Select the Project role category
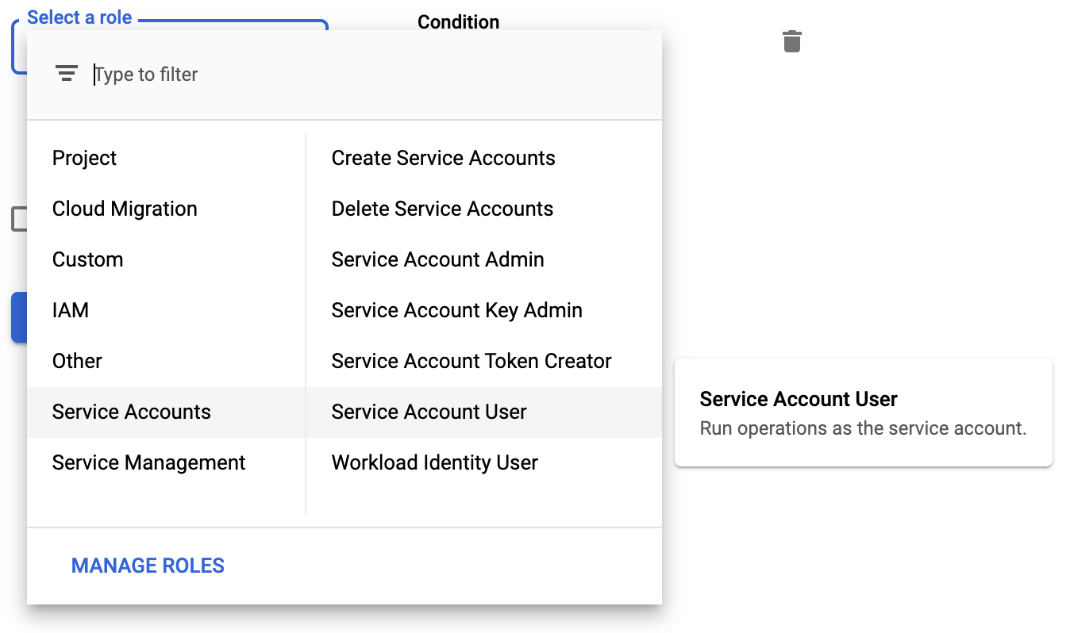Image resolution: width=1070 pixels, height=633 pixels. 84,158
